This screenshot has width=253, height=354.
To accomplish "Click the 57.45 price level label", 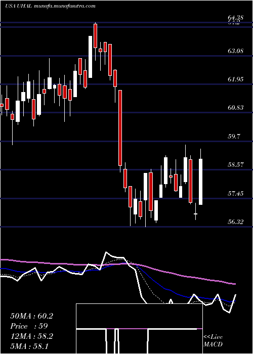I will click(236, 193).
